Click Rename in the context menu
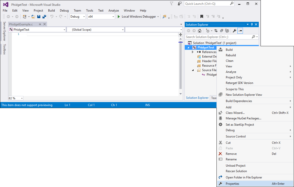 pos(255,159)
